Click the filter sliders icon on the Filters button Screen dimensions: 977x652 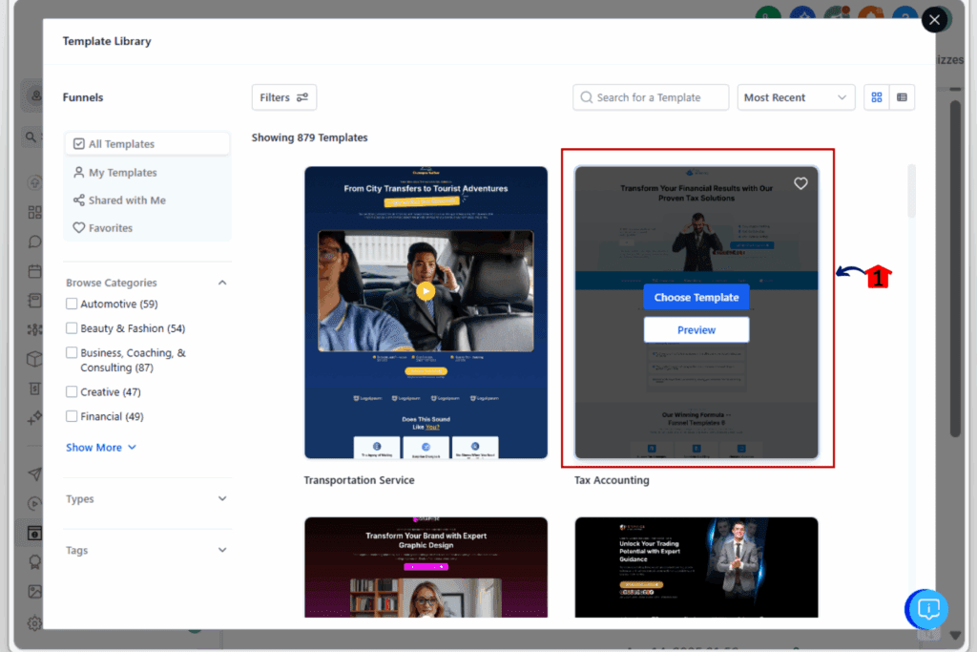pyautogui.click(x=302, y=97)
